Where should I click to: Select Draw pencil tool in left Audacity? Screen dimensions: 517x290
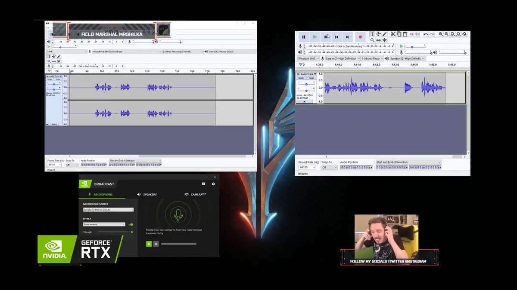(59, 56)
